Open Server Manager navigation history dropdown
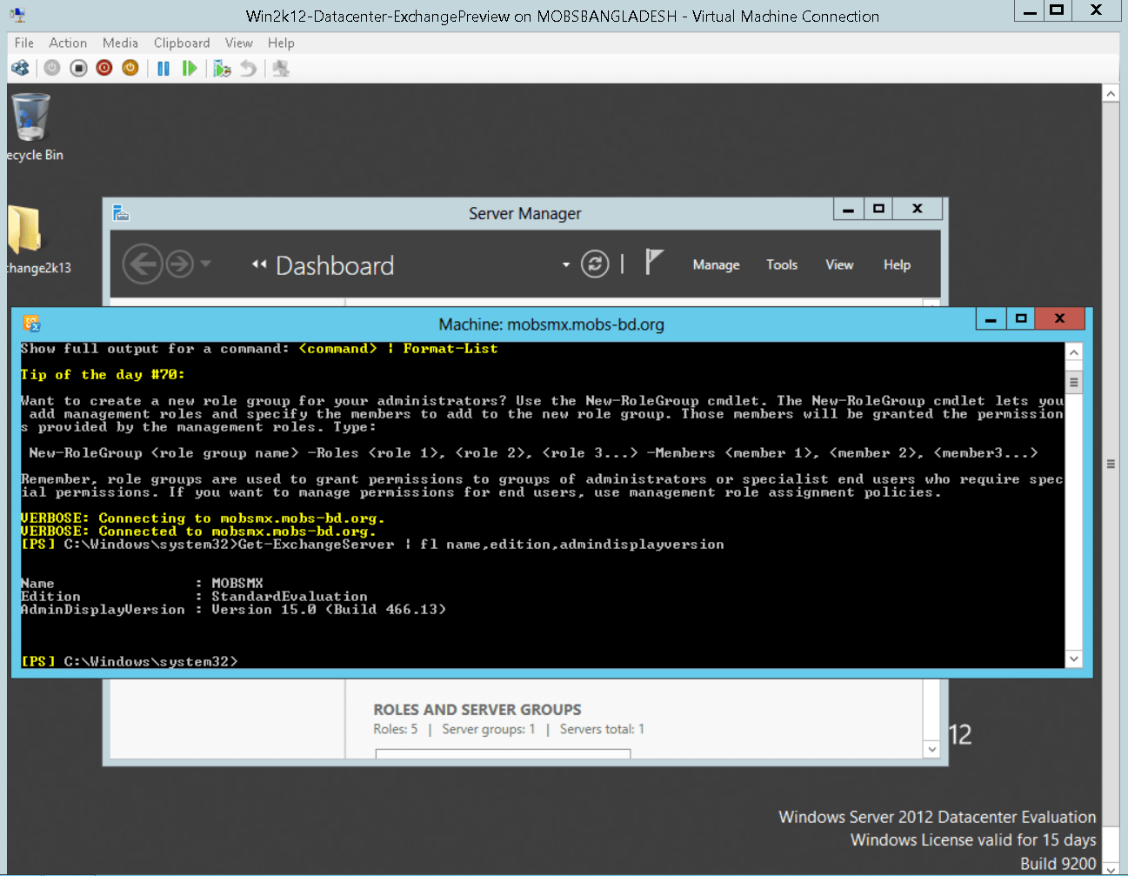 click(206, 263)
